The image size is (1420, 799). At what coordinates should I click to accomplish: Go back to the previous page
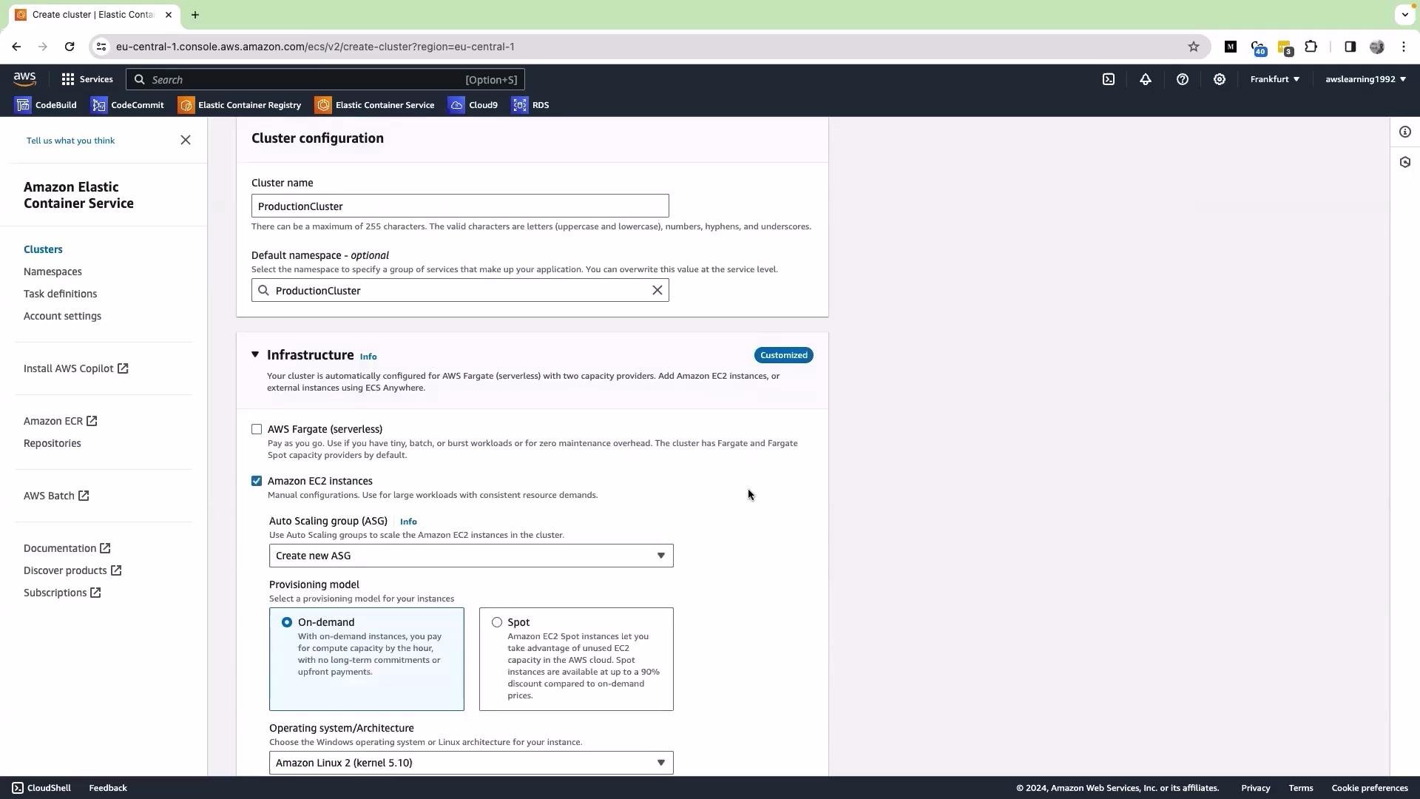click(16, 47)
